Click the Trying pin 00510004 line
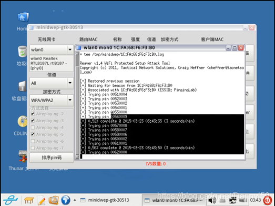The width and height of the screenshot is (275, 206). coord(104,94)
